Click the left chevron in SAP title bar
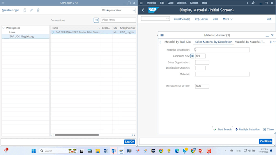 248,3
